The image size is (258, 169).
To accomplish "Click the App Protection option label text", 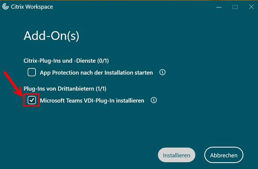I will [x=96, y=73].
